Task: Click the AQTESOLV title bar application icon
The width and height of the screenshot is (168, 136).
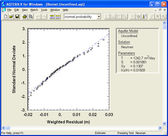Action: click(x=4, y=4)
